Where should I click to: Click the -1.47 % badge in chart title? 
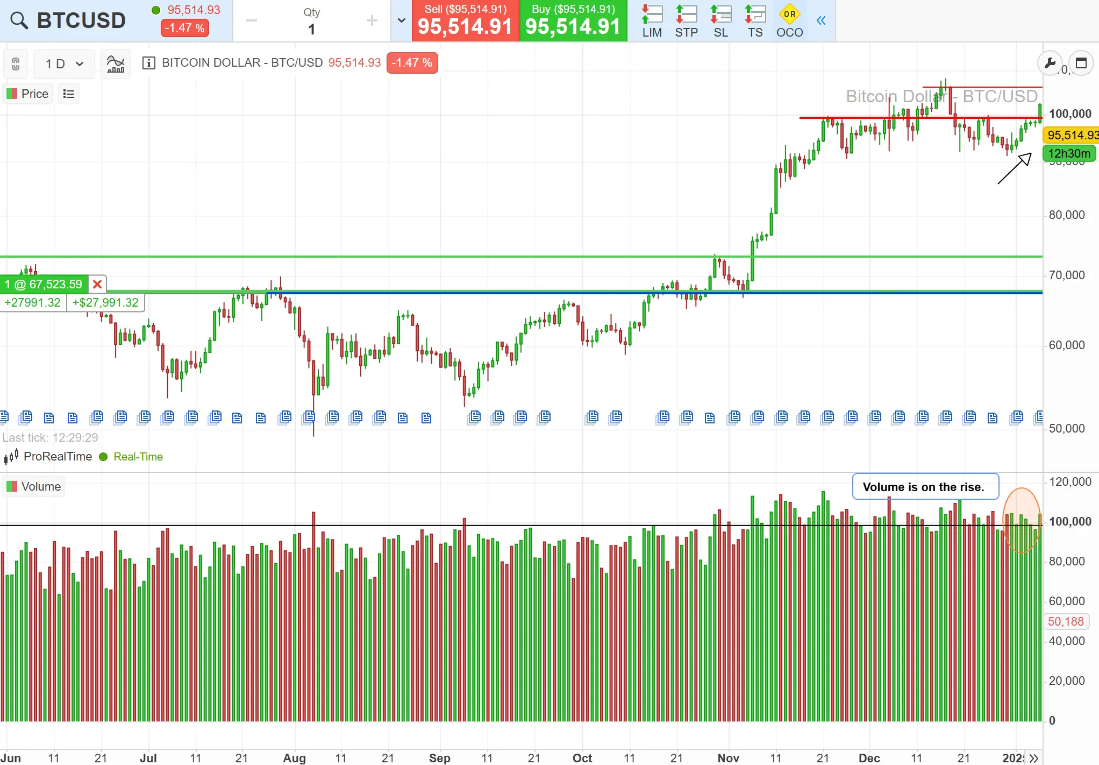[x=412, y=63]
